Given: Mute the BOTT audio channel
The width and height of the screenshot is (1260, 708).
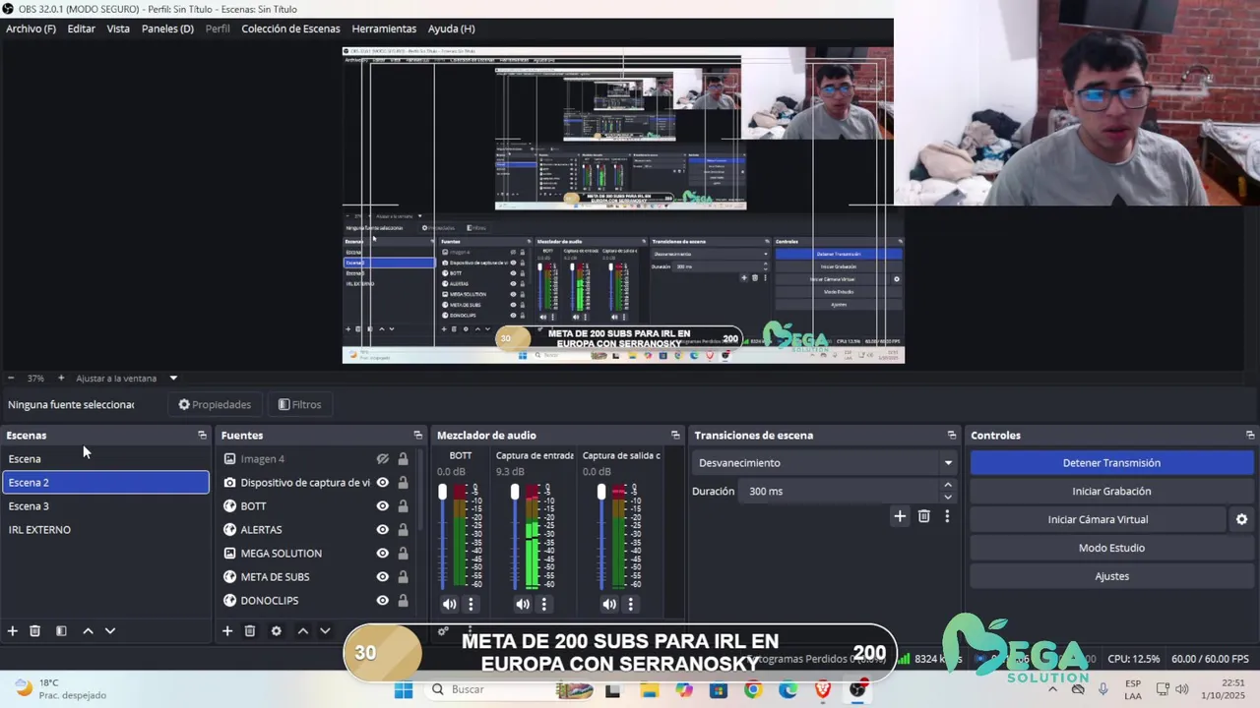Looking at the screenshot, I should [x=449, y=605].
